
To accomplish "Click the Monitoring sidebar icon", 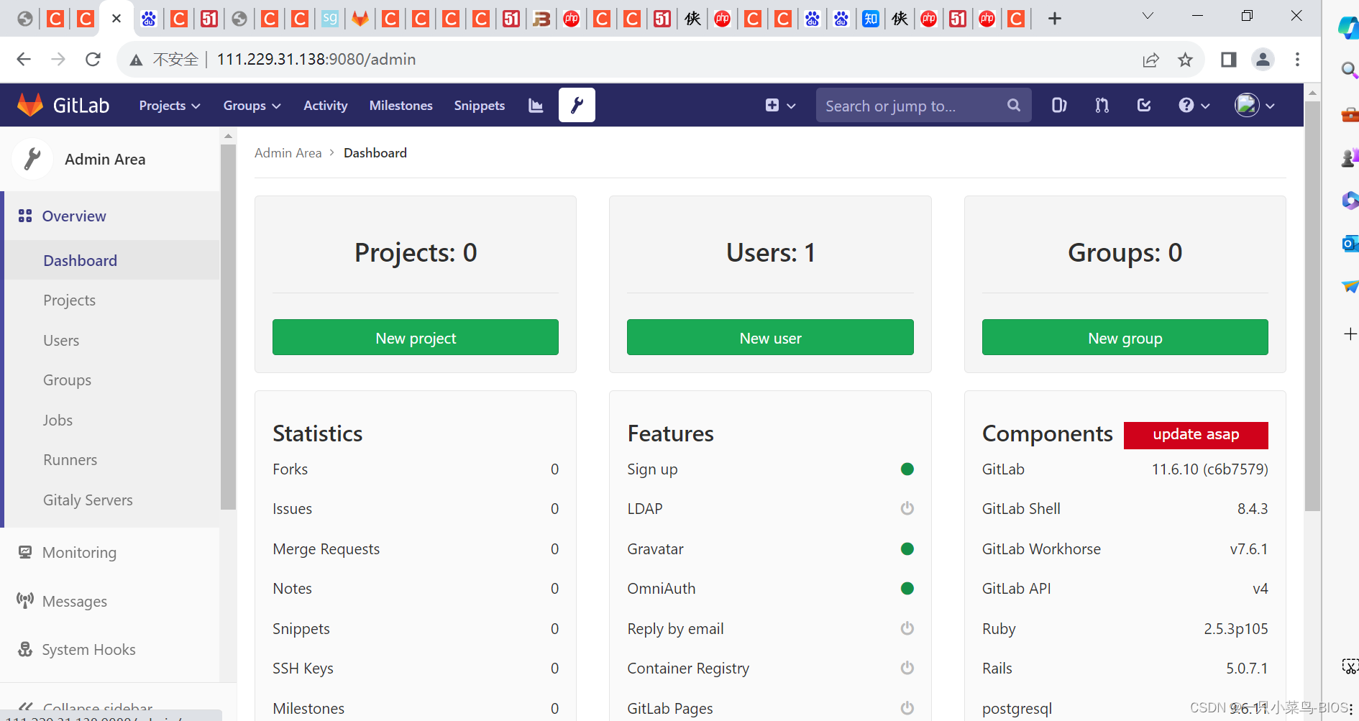I will click(x=25, y=552).
